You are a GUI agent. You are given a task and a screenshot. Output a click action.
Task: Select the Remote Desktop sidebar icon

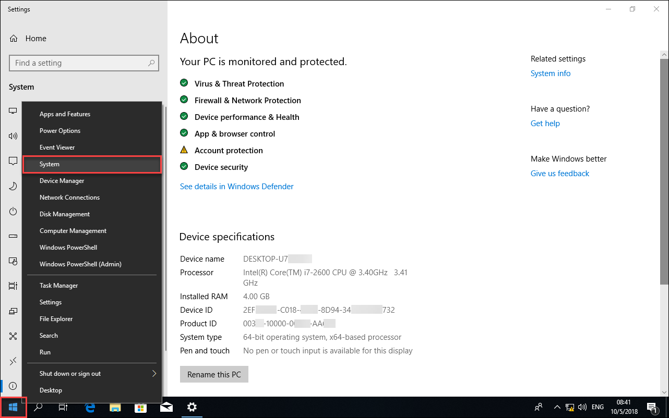pyautogui.click(x=13, y=361)
